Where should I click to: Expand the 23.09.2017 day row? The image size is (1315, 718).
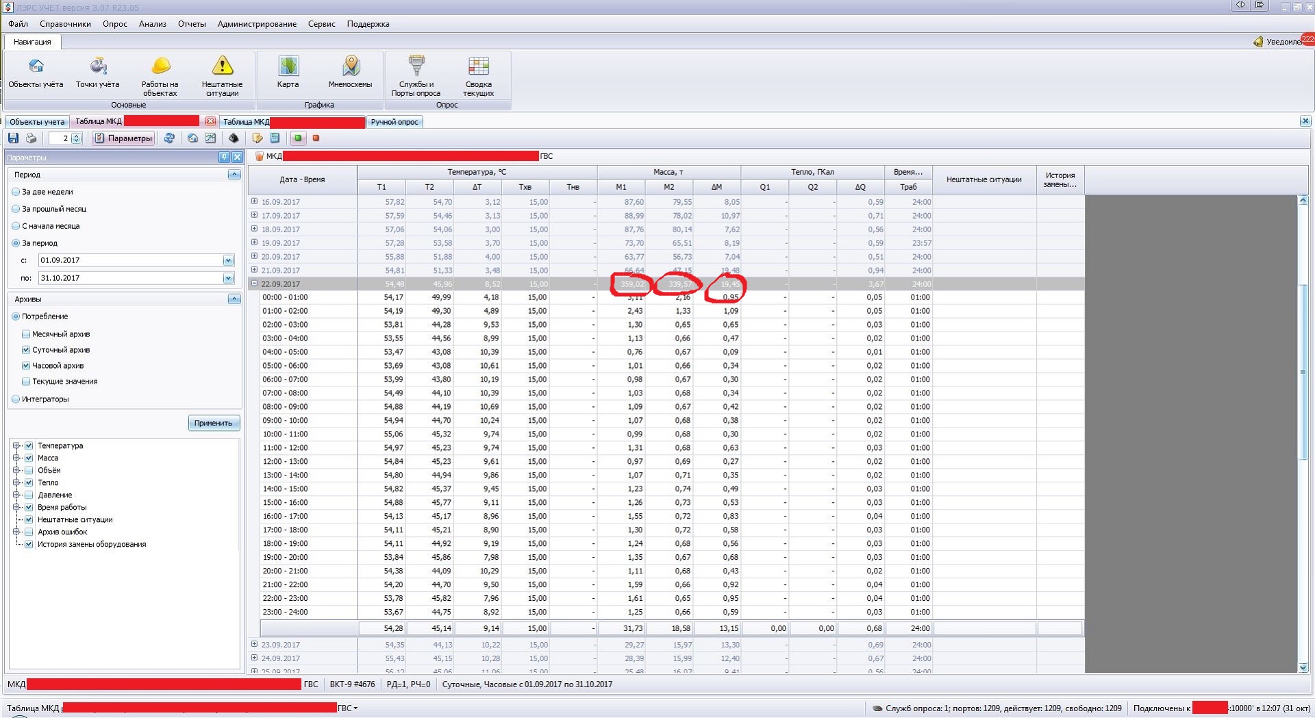coord(254,644)
